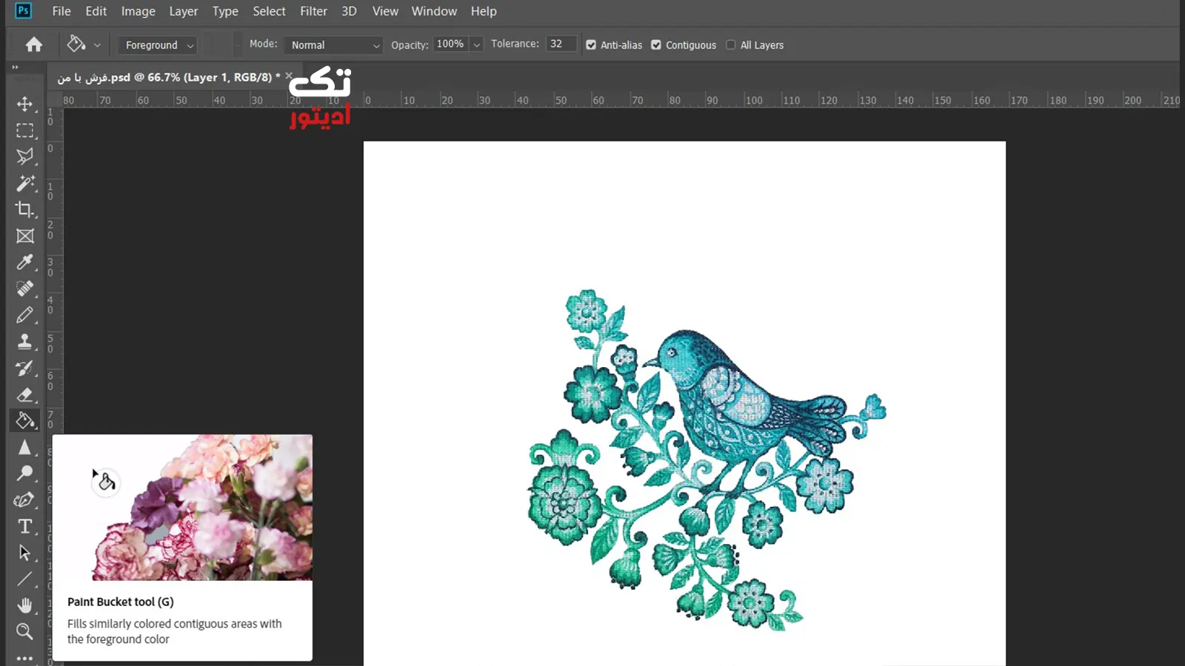This screenshot has width=1185, height=666.
Task: Open the Help menu
Action: 484,11
